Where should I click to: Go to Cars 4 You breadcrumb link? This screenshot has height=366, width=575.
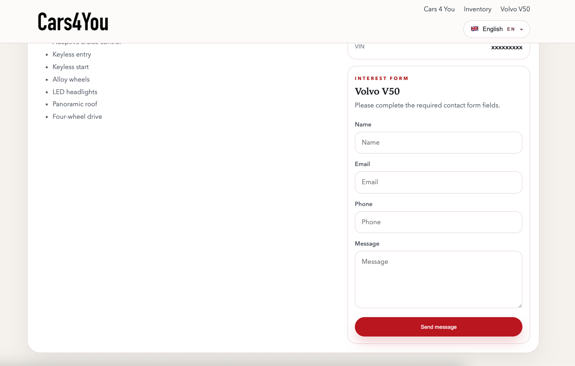point(439,9)
